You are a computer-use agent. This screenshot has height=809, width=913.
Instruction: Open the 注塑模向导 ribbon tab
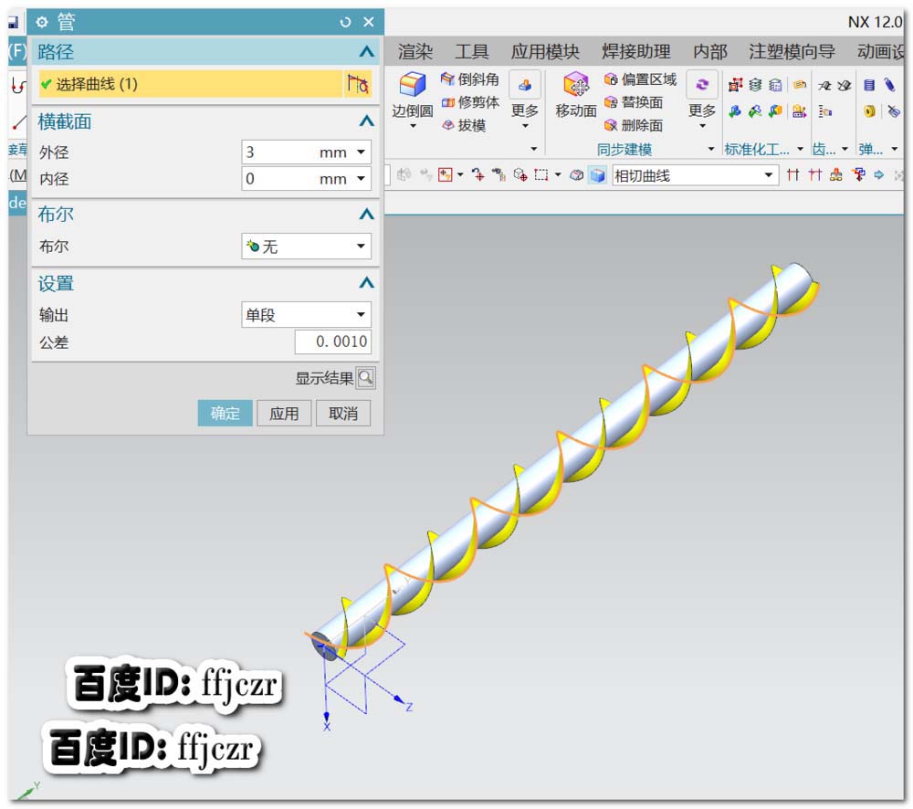(792, 52)
